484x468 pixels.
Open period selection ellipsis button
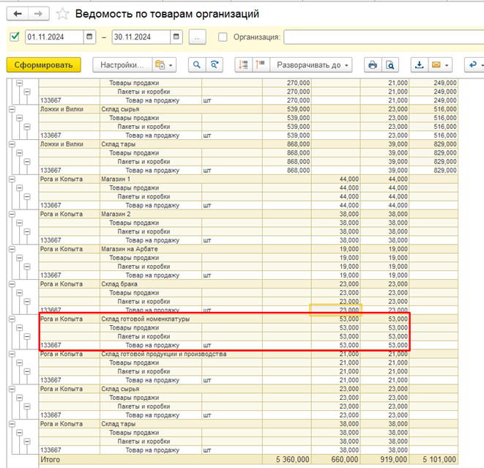[x=197, y=37]
